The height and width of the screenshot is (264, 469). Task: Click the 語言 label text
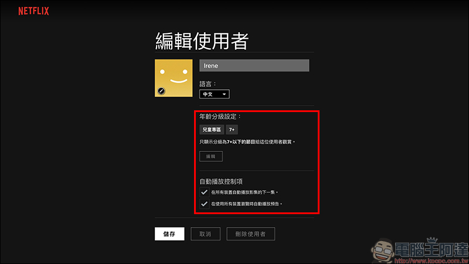coord(208,84)
